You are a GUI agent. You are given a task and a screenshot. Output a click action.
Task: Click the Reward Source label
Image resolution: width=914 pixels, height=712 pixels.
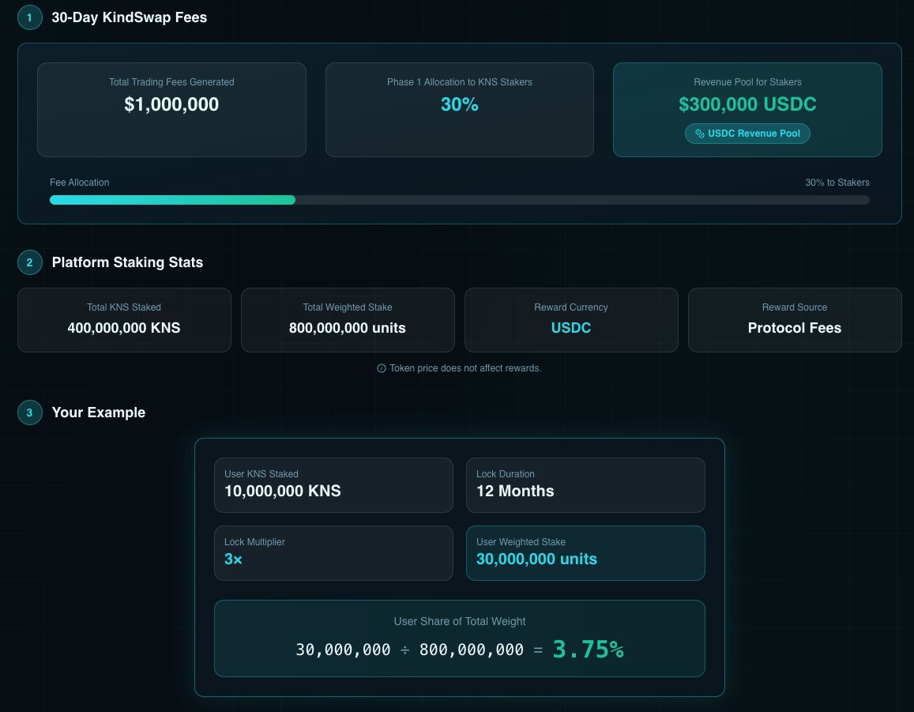(795, 307)
